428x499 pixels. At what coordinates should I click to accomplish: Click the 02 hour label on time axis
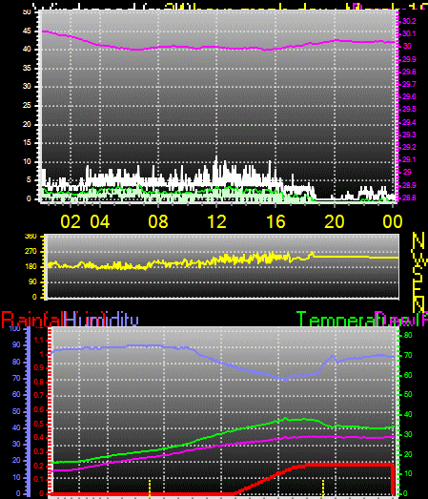pos(71,221)
